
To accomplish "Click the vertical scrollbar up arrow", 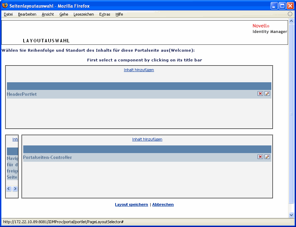I will point(291,21).
